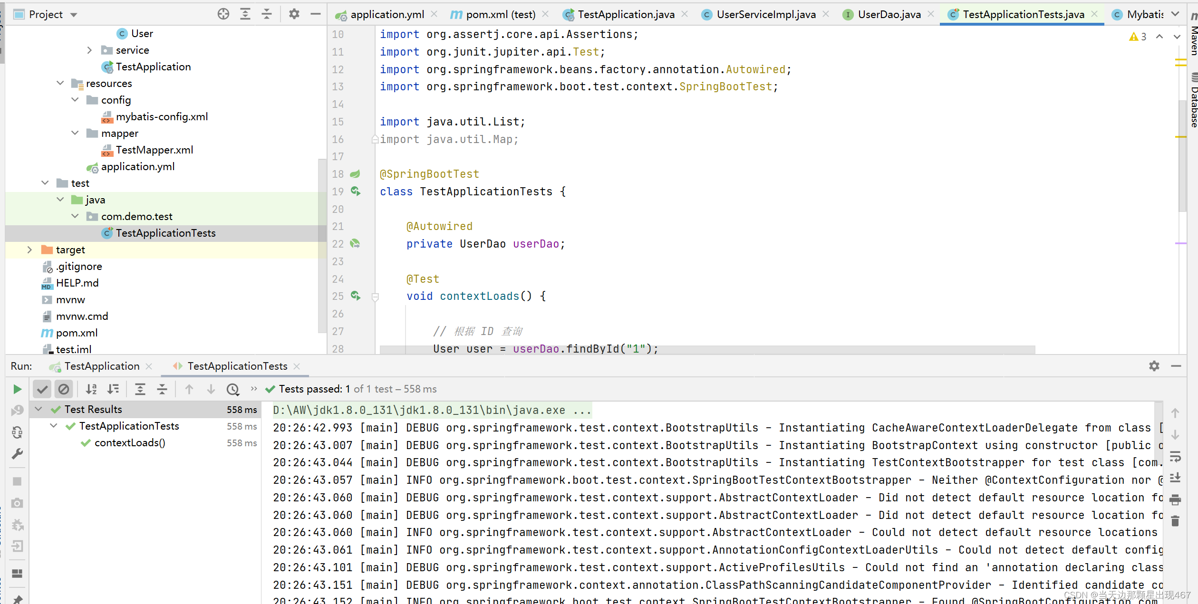Screen dimensions: 1198x604
Task: Collapse all in Project tool window
Action: coord(267,14)
